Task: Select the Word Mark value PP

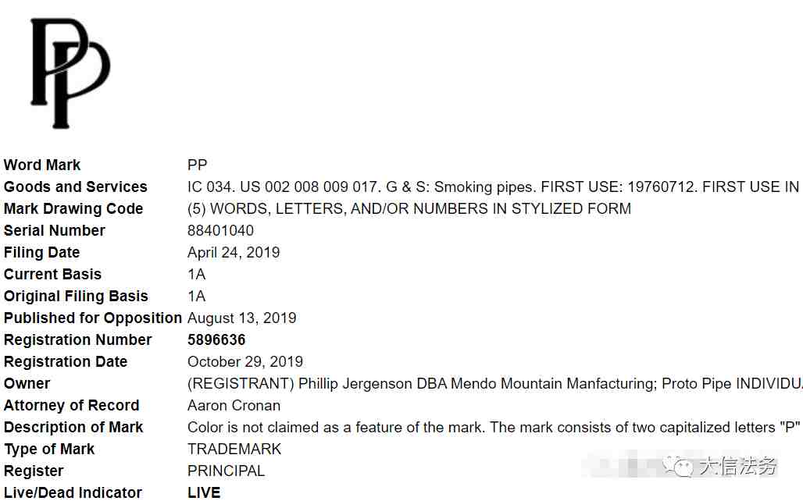Action: click(x=197, y=165)
